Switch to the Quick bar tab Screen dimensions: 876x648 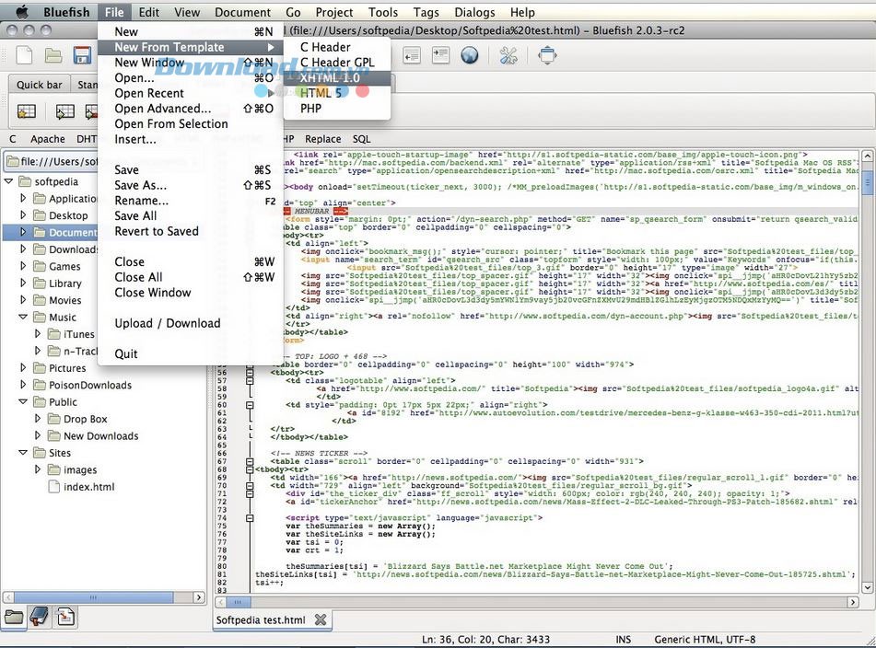39,85
